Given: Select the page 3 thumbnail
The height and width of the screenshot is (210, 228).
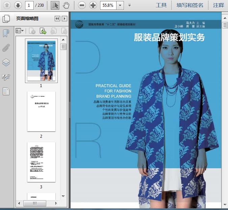Looking at the screenshot, I should pos(41,162).
